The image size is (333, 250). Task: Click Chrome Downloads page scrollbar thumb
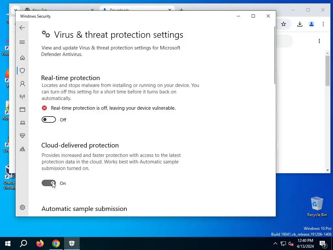(x=327, y=71)
